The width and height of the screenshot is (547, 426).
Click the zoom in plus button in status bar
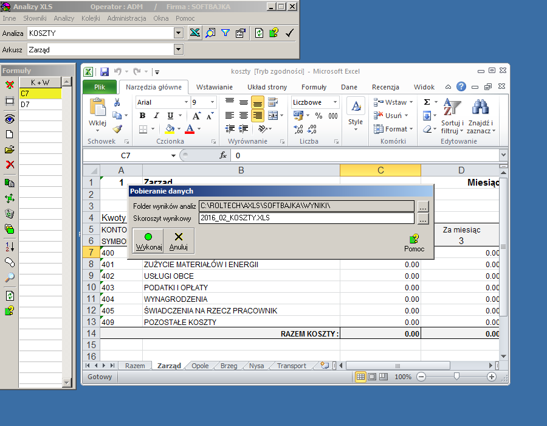(x=492, y=377)
